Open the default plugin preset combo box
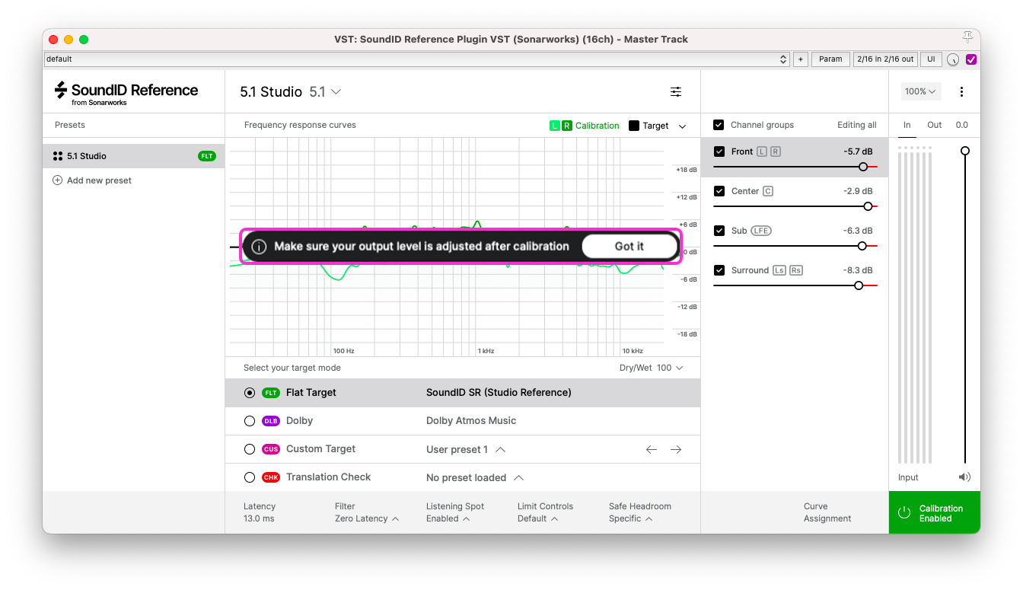The height and width of the screenshot is (590, 1023). 417,59
